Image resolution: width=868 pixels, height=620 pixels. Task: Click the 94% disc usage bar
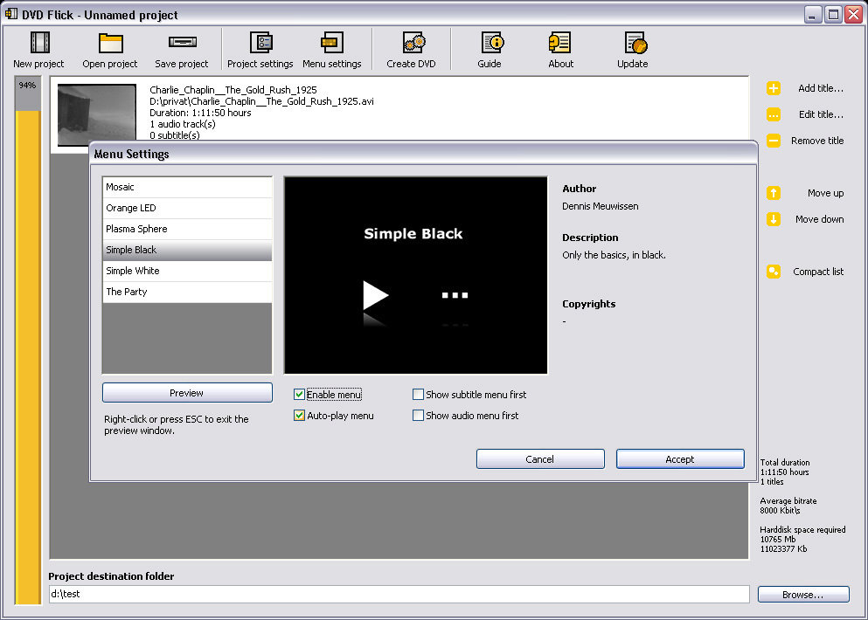[28, 341]
